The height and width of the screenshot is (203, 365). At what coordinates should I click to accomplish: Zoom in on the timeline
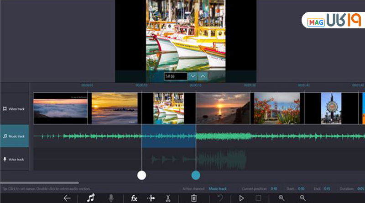[x=282, y=198]
